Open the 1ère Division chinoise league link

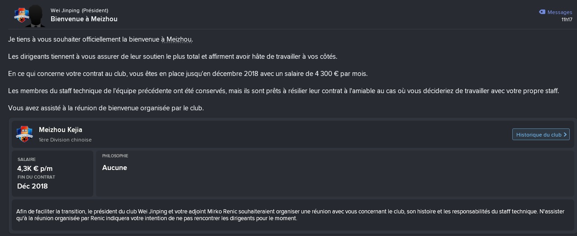coord(65,140)
